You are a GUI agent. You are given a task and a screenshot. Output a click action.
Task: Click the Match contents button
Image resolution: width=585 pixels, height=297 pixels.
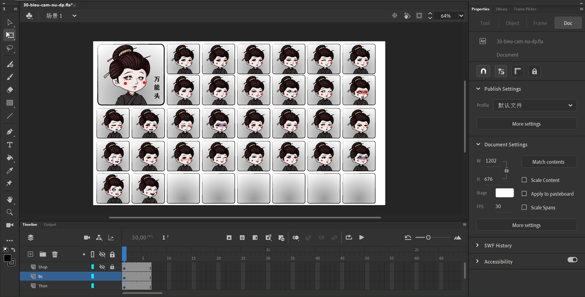pyautogui.click(x=548, y=162)
